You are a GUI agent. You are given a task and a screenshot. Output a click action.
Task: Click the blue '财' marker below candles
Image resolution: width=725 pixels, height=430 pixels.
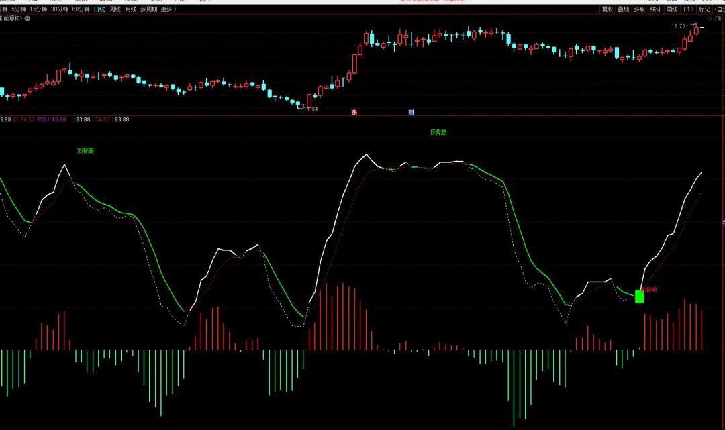click(411, 112)
